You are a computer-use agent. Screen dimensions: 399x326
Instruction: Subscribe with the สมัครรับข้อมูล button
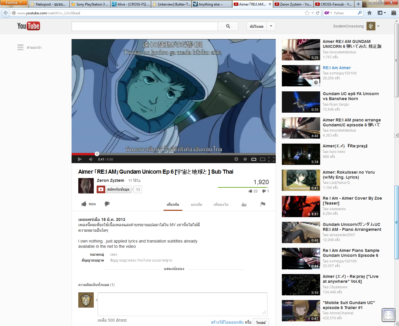click(115, 189)
